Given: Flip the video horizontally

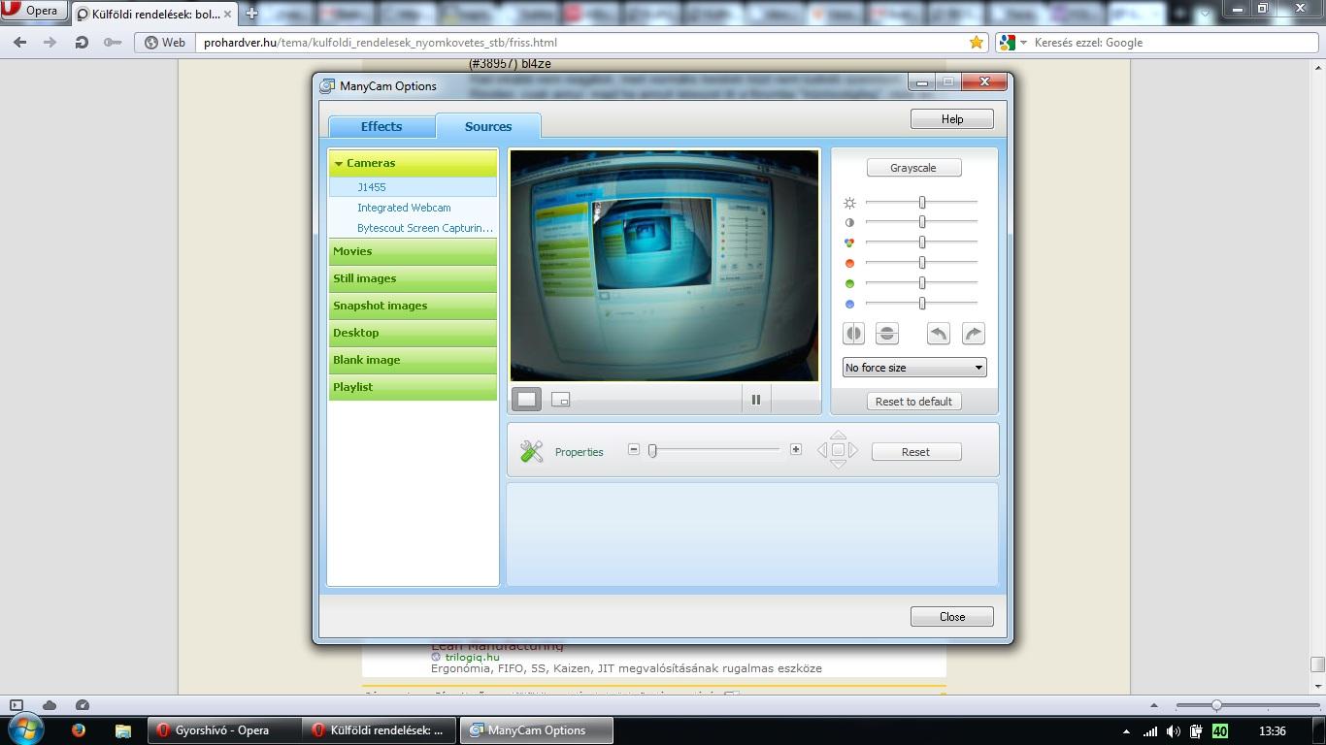Looking at the screenshot, I should [853, 334].
